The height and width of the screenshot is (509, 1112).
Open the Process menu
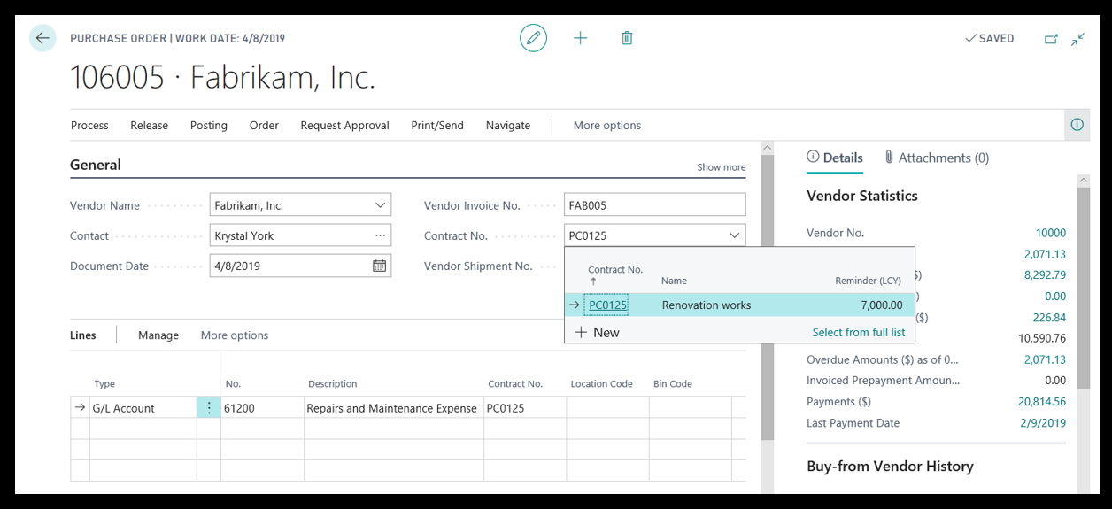(89, 126)
